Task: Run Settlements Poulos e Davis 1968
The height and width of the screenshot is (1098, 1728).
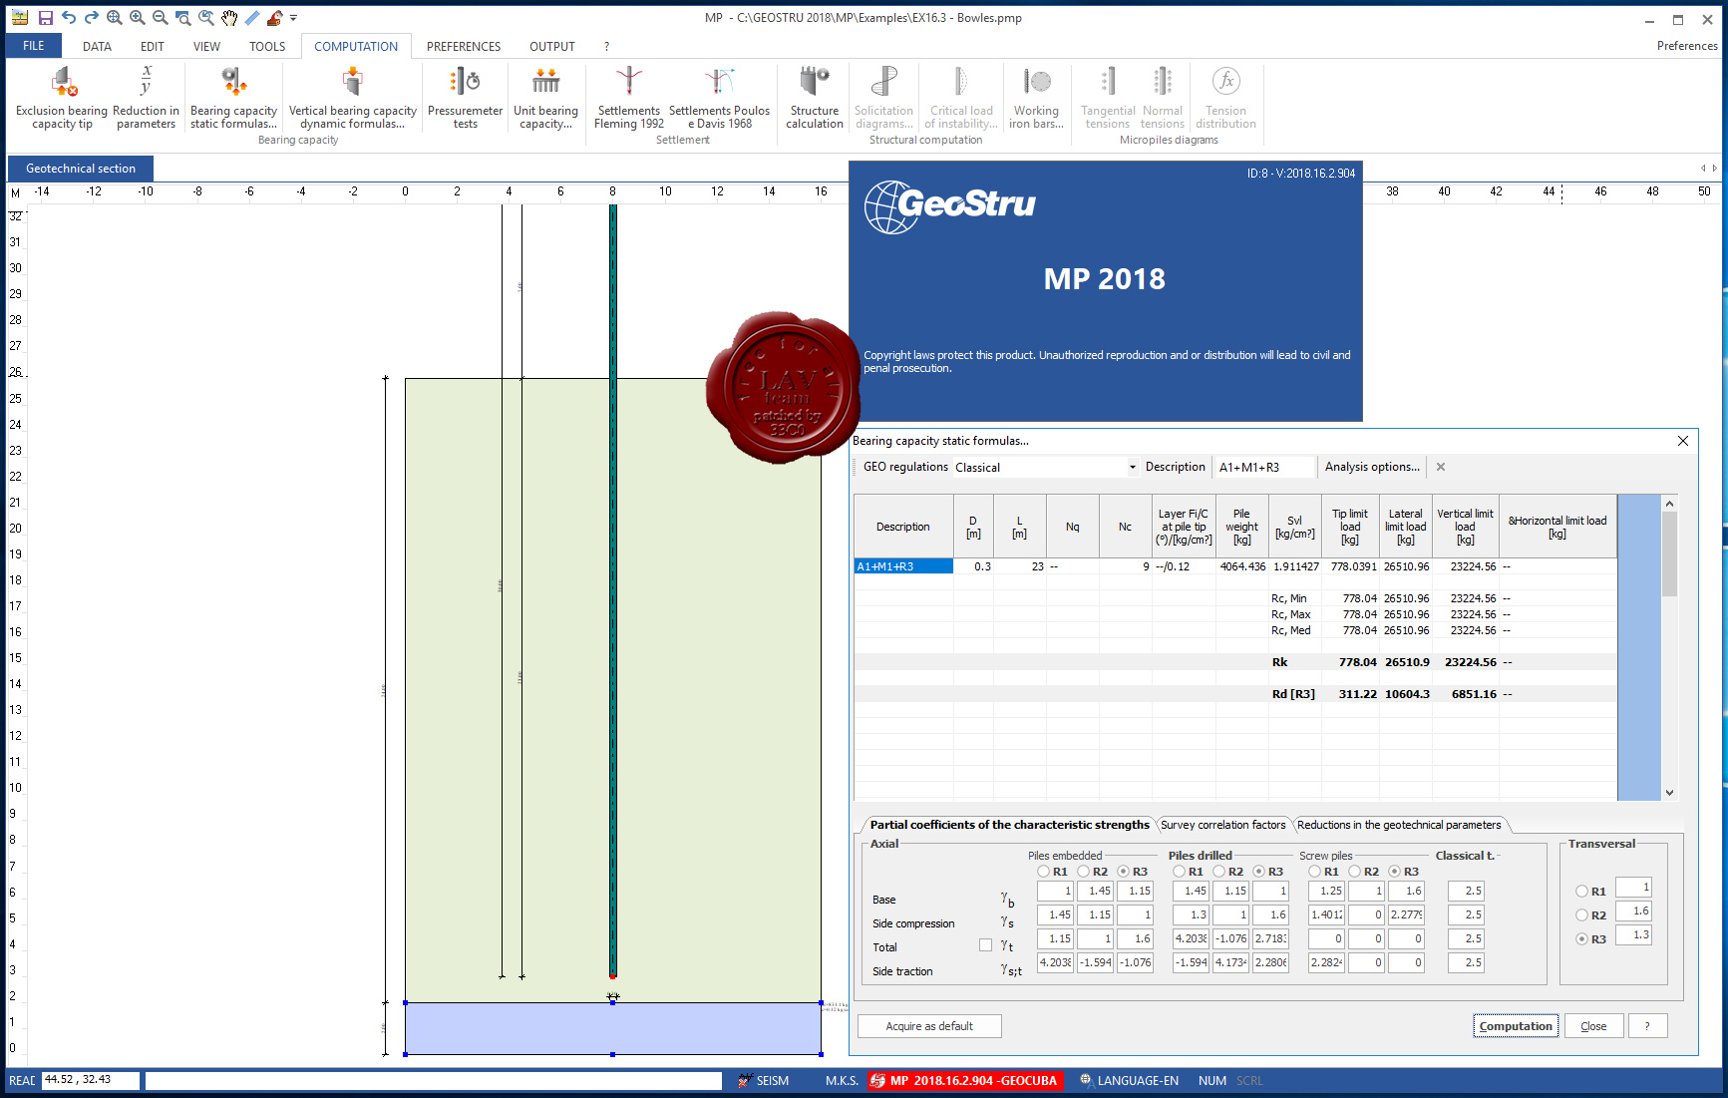Action: (x=719, y=98)
